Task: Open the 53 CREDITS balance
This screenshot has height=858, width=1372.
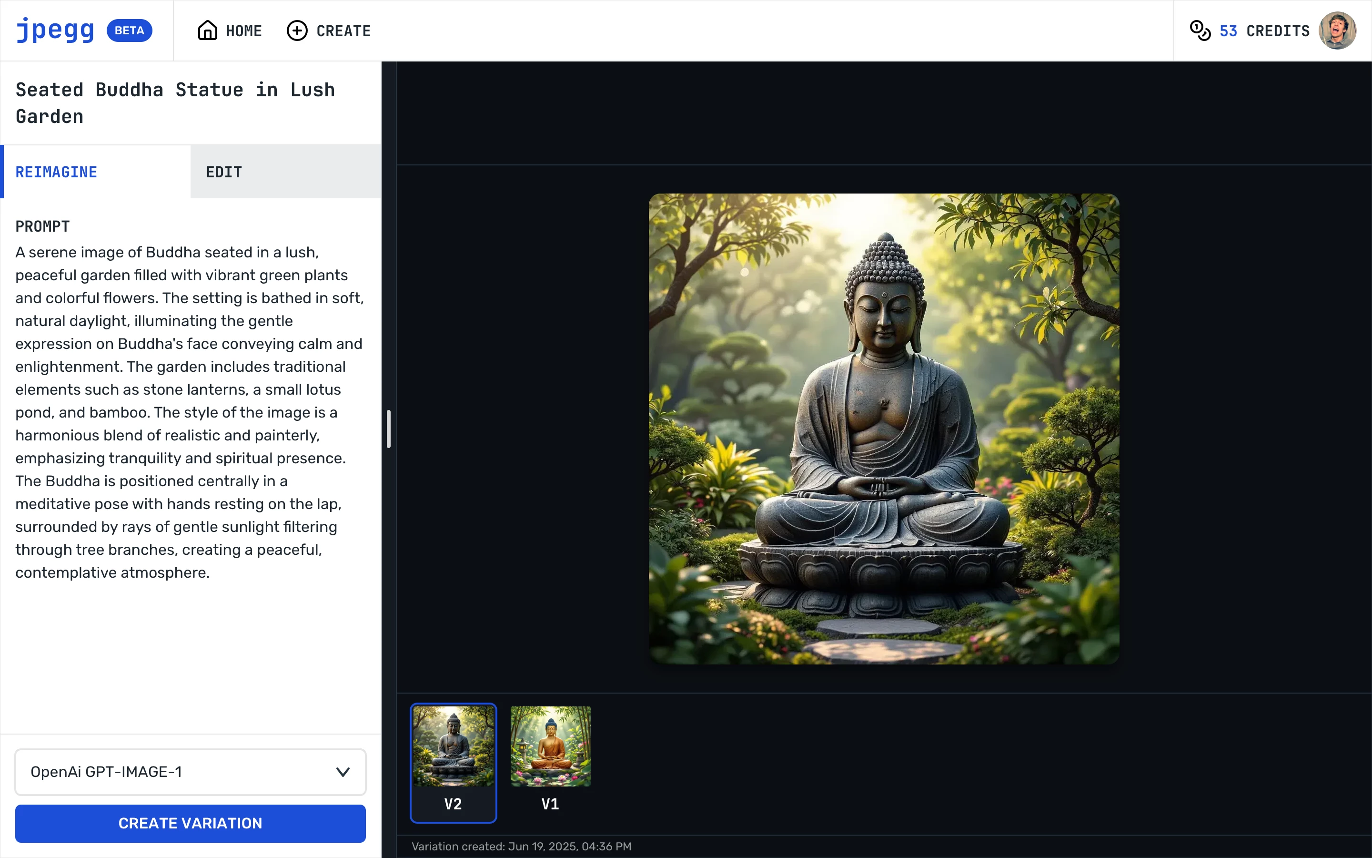Action: (x=1250, y=31)
